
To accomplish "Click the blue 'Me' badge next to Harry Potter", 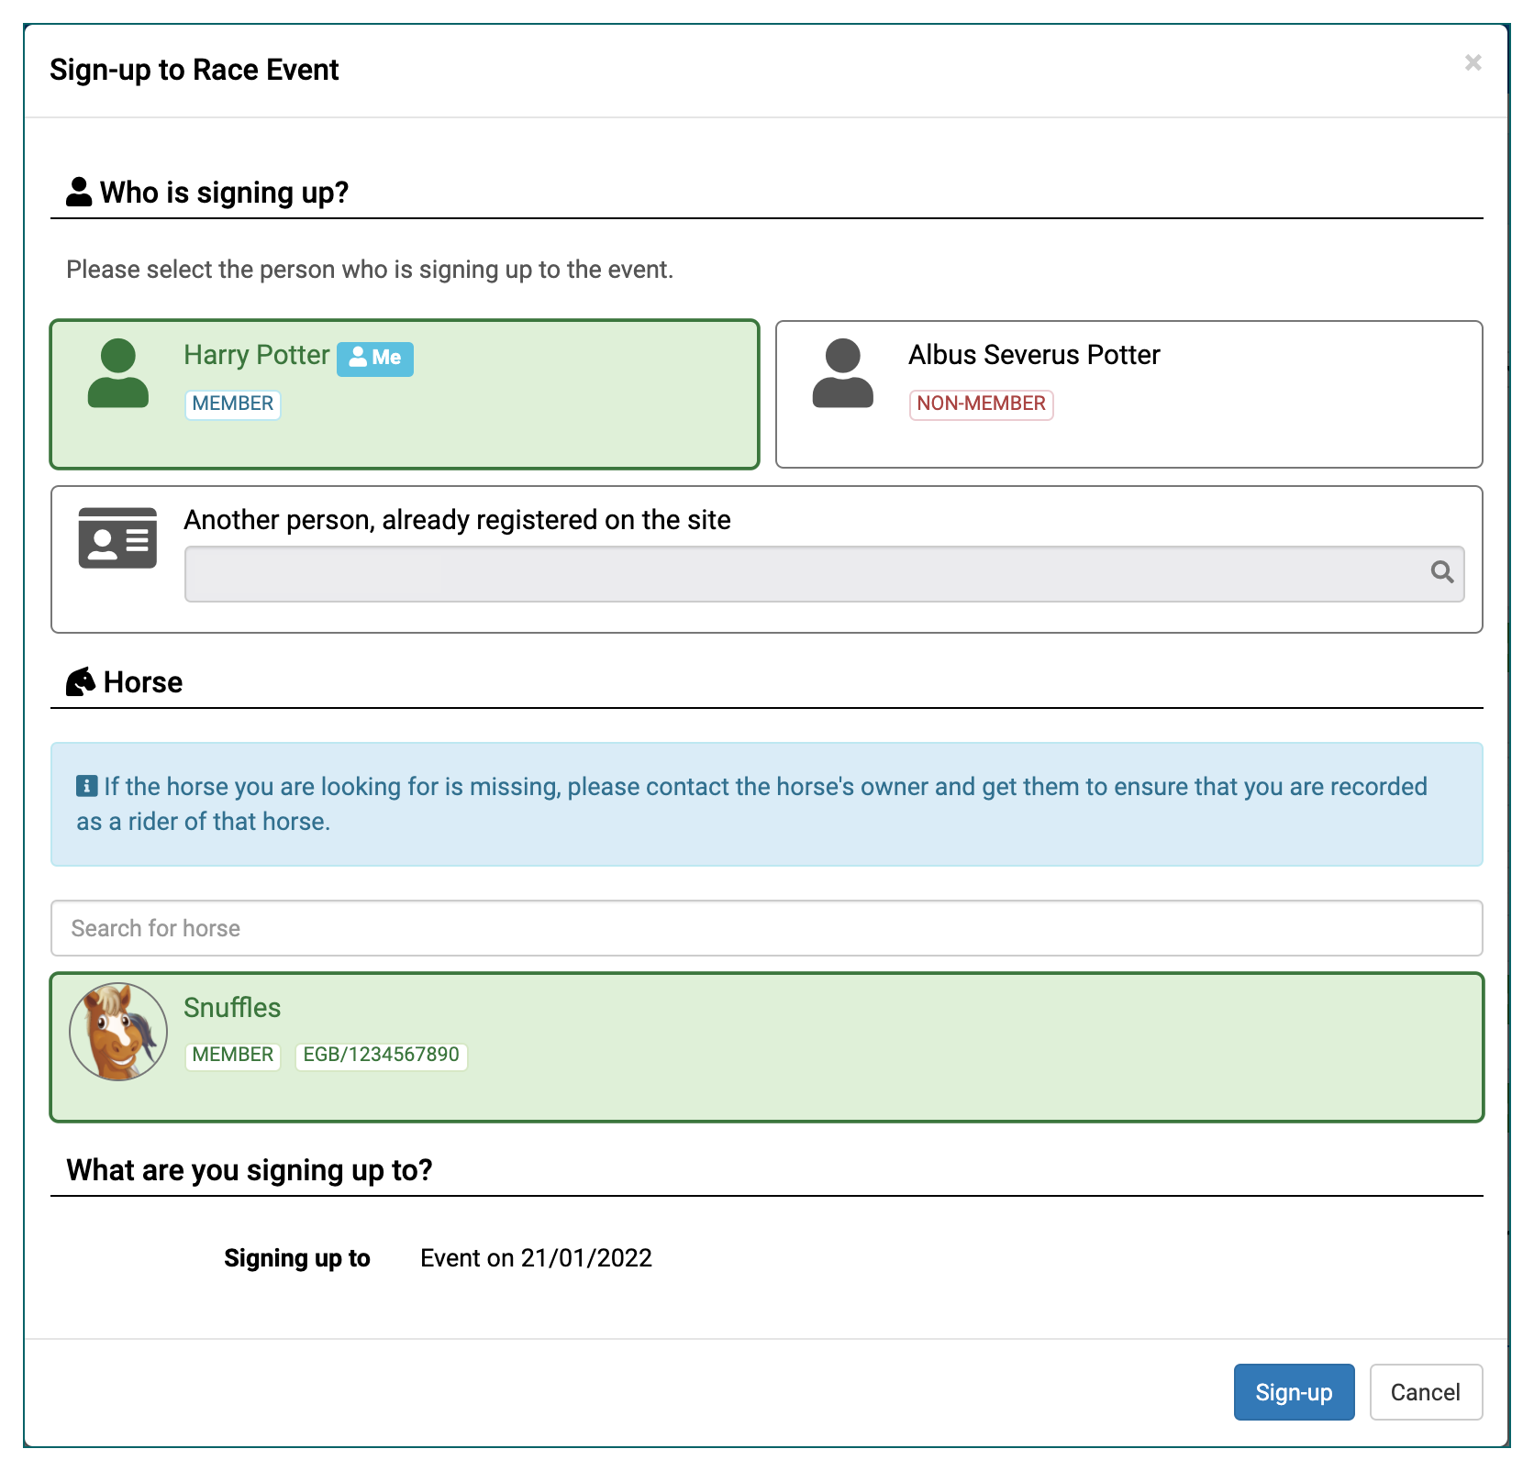I will click(x=375, y=358).
